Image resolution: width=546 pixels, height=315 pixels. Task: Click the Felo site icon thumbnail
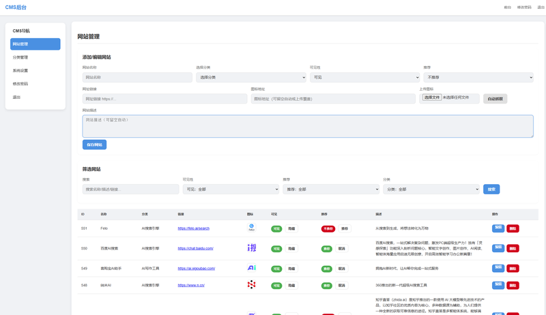point(251,228)
